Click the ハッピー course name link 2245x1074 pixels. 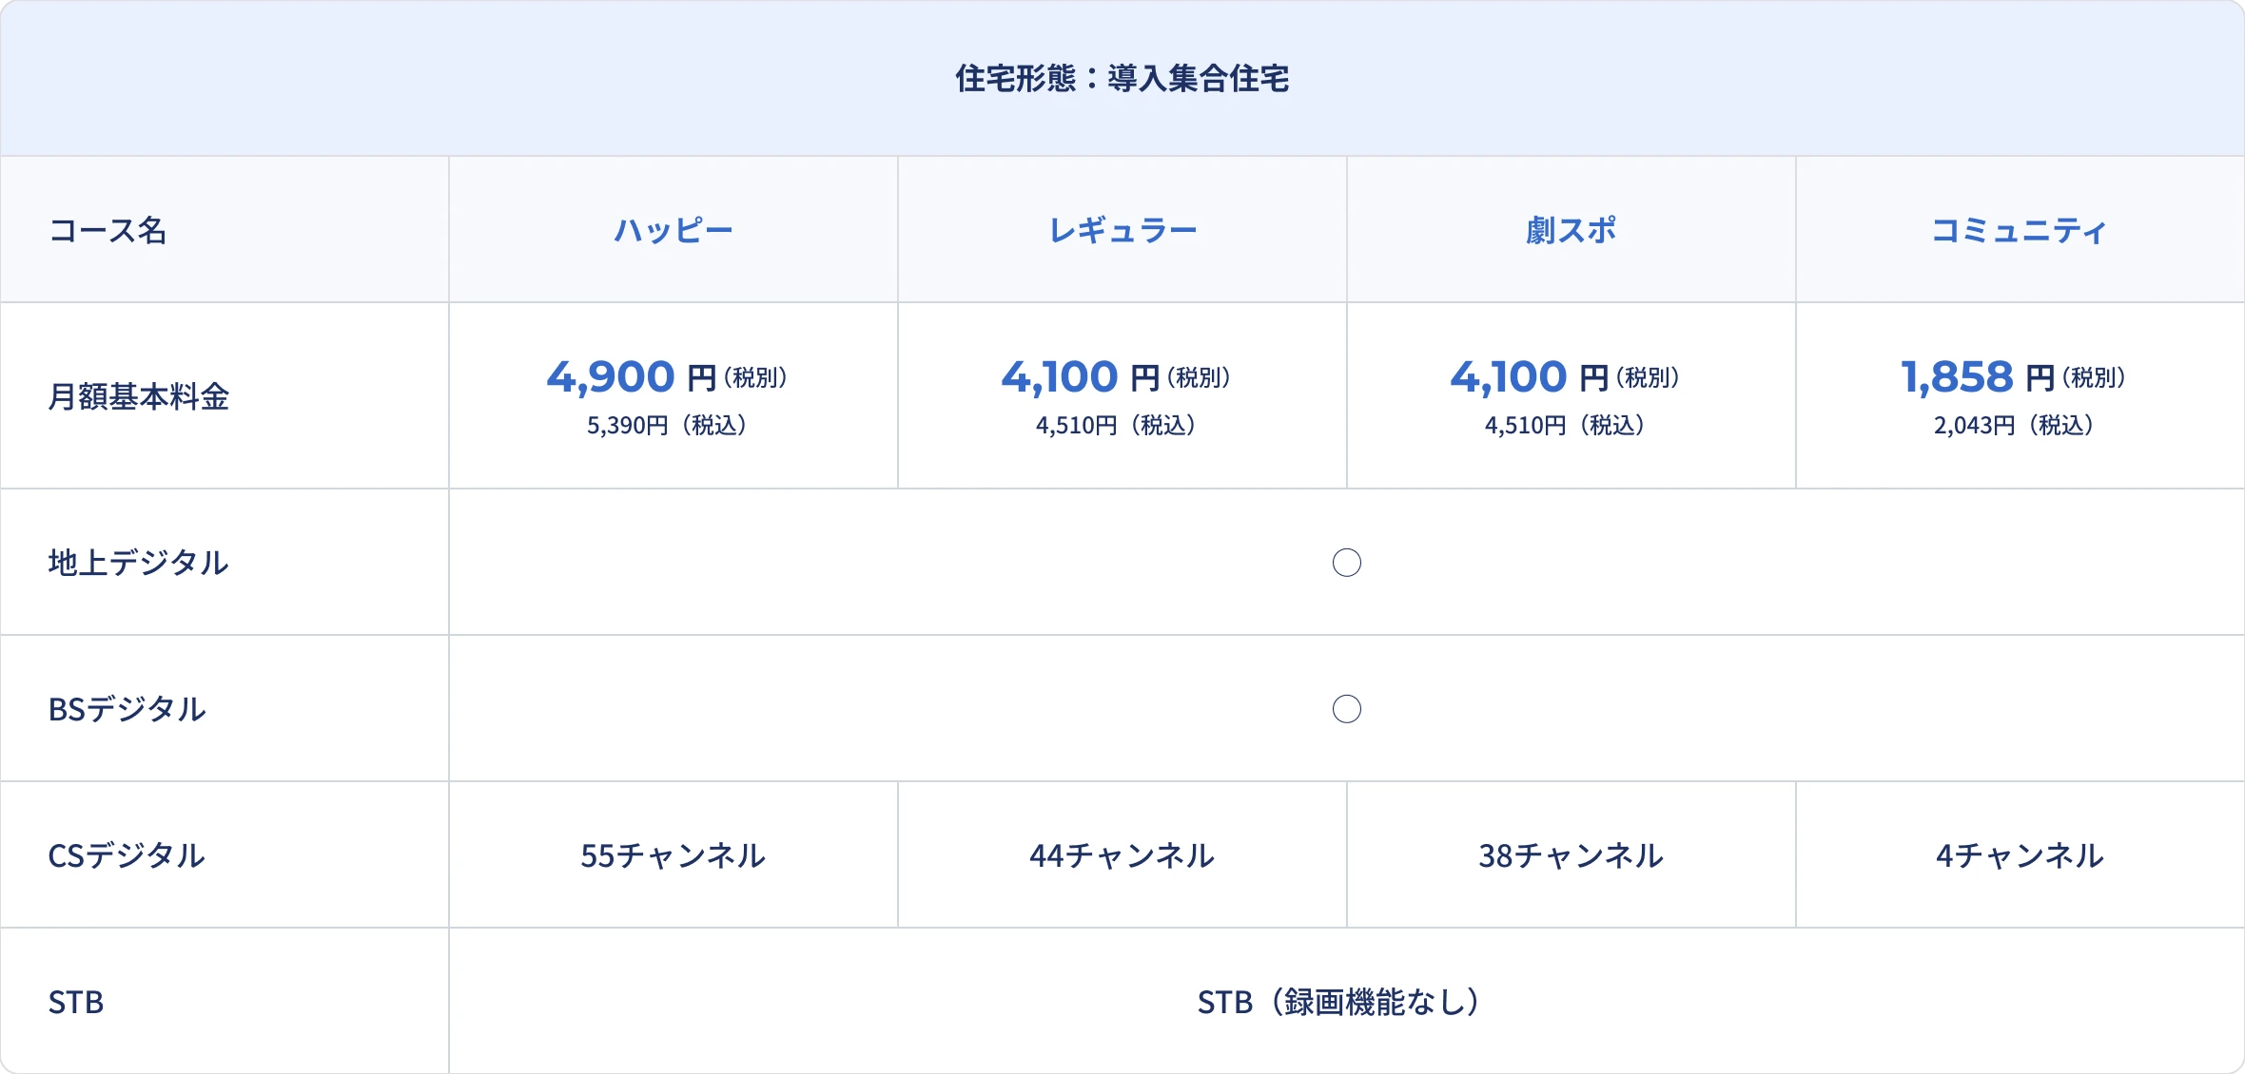pyautogui.click(x=673, y=230)
